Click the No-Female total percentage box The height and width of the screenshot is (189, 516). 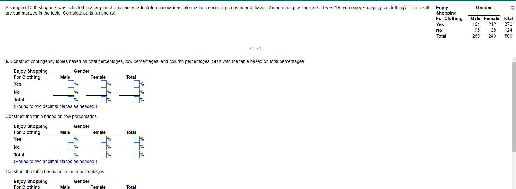103,92
